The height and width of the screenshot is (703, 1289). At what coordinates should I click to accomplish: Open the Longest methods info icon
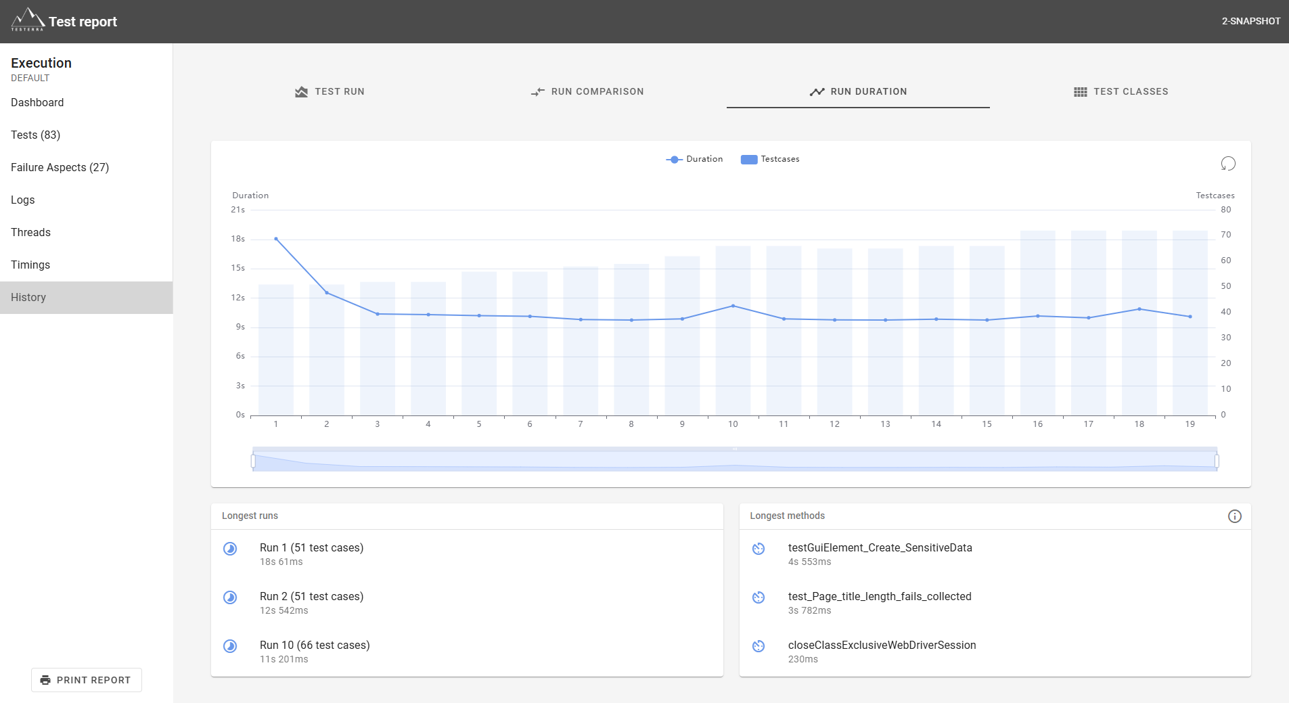pos(1235,516)
